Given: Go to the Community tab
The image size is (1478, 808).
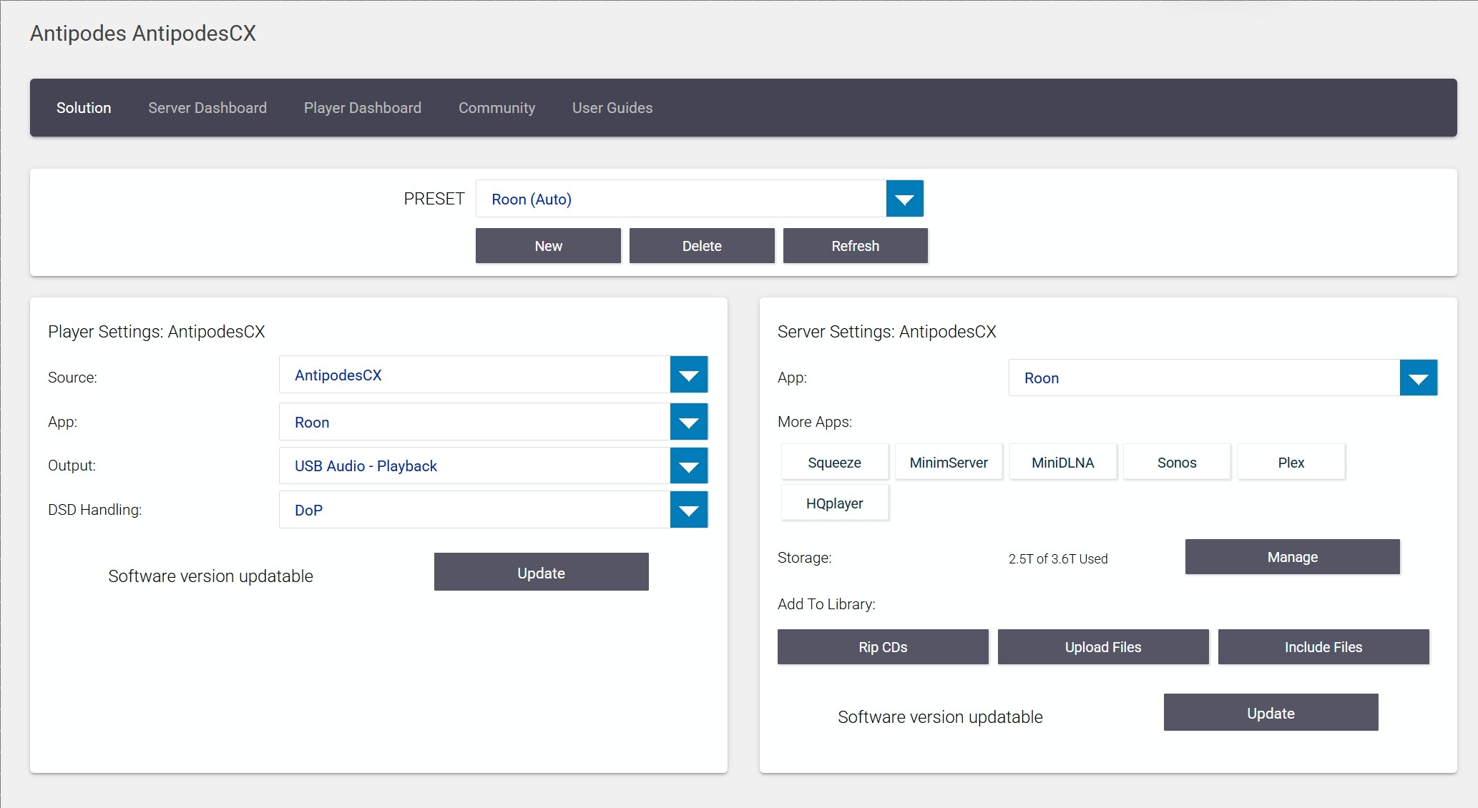Looking at the screenshot, I should click(x=496, y=108).
